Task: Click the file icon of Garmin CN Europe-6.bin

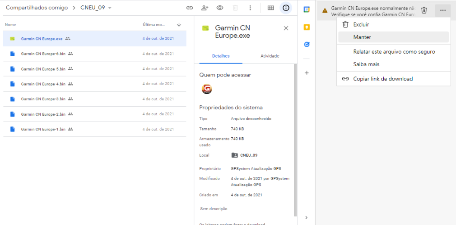Action: coord(12,54)
